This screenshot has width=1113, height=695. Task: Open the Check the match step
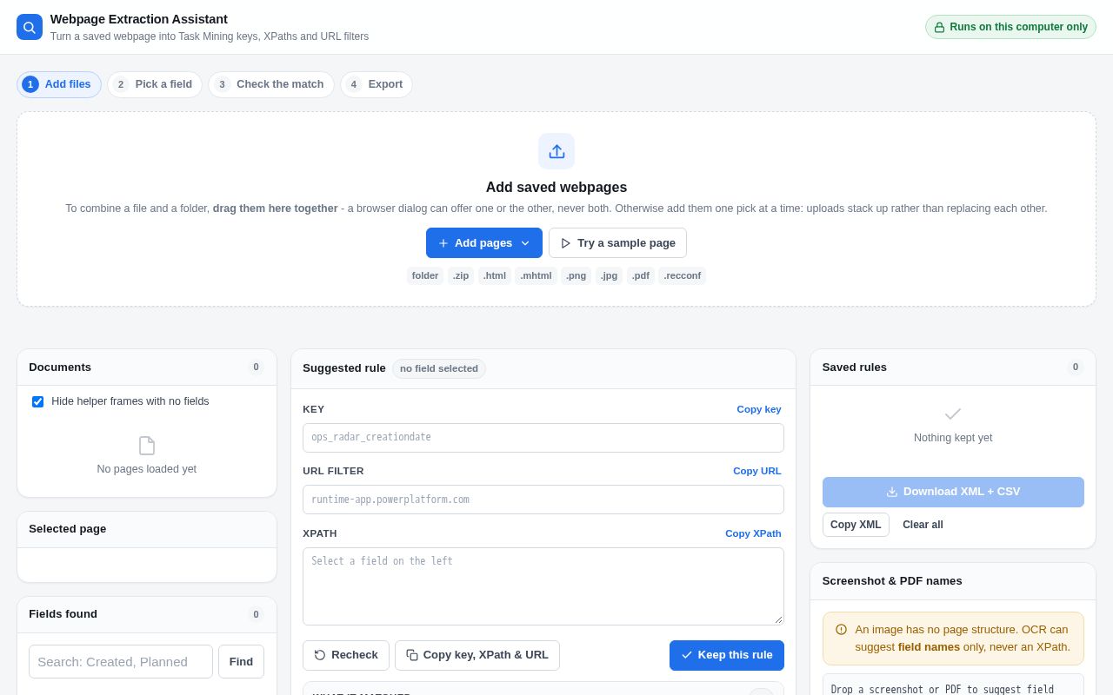pos(271,84)
